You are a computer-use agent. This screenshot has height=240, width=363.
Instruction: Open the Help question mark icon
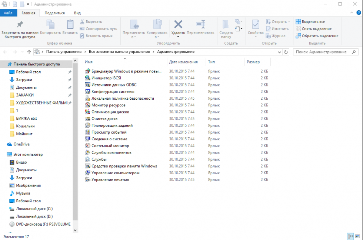359,13
